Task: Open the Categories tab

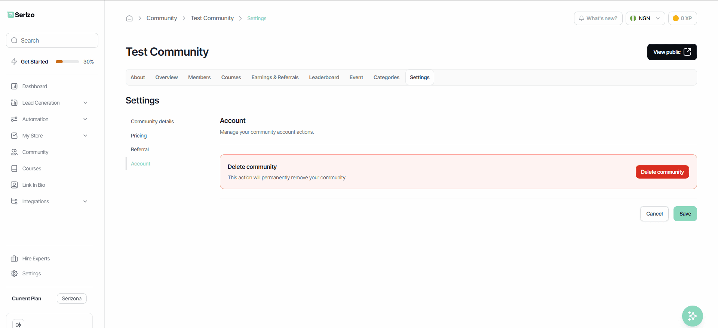Action: pos(386,77)
